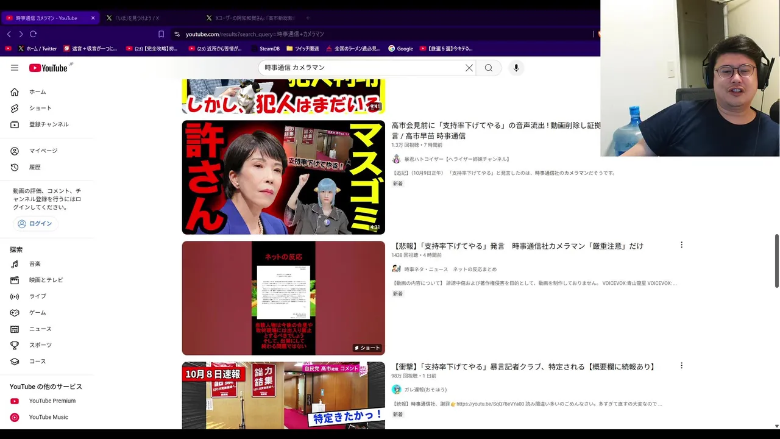Open Google bookmark
This screenshot has height=439, width=780.
tap(400, 48)
